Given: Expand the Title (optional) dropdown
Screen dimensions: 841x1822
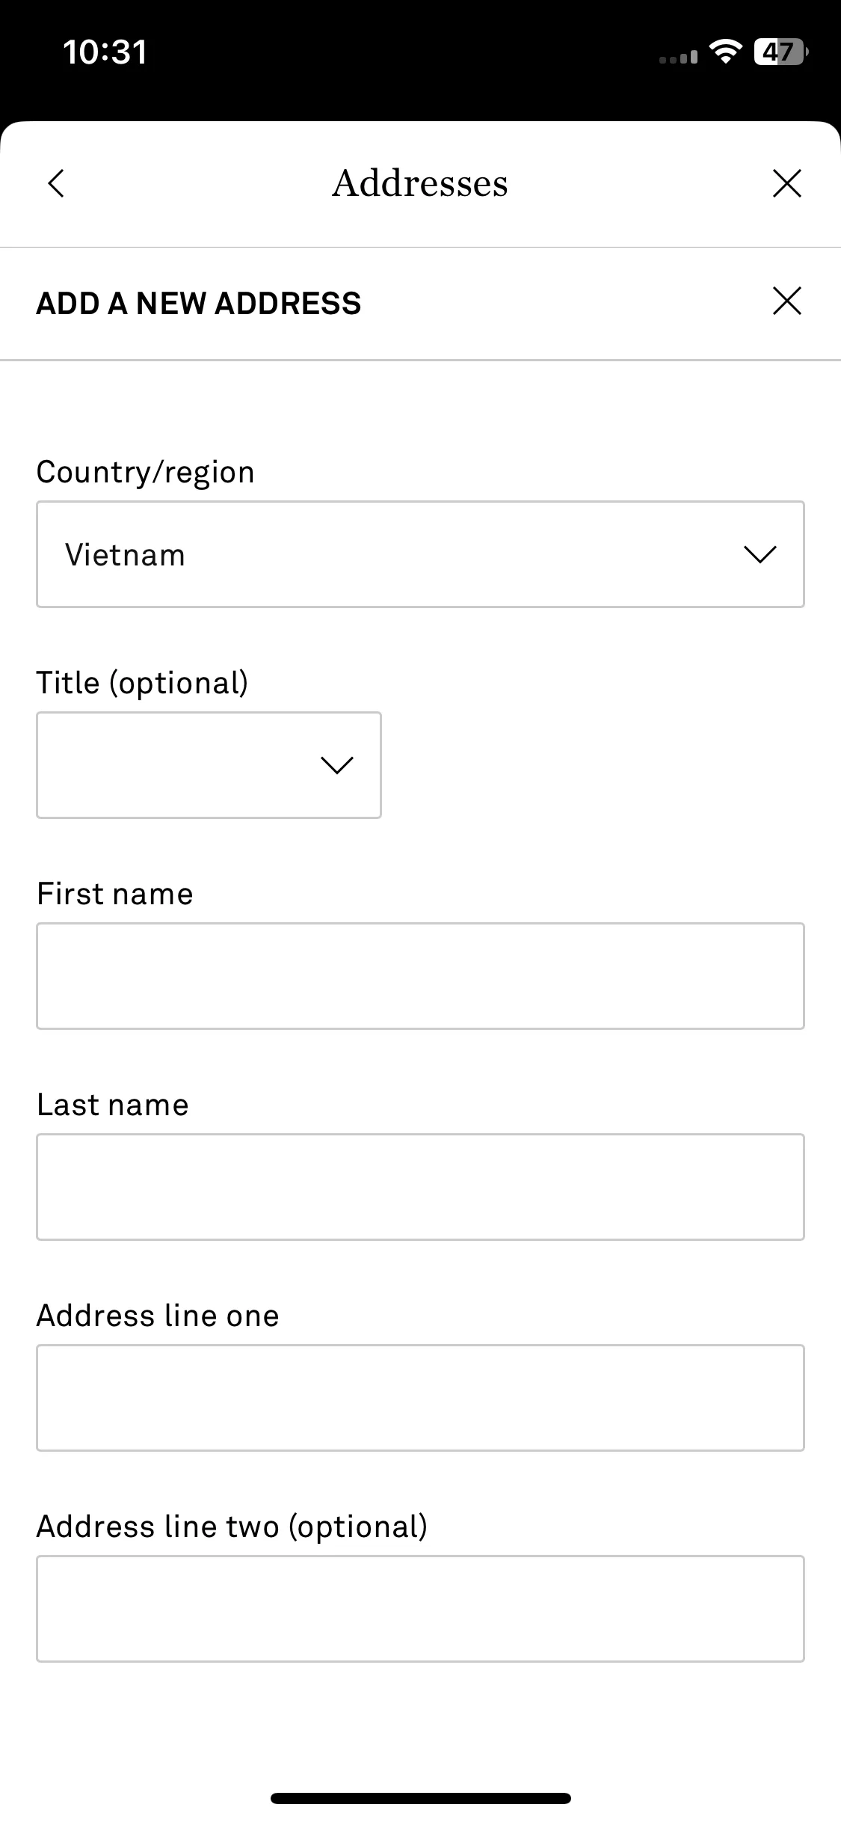Looking at the screenshot, I should click(x=209, y=765).
